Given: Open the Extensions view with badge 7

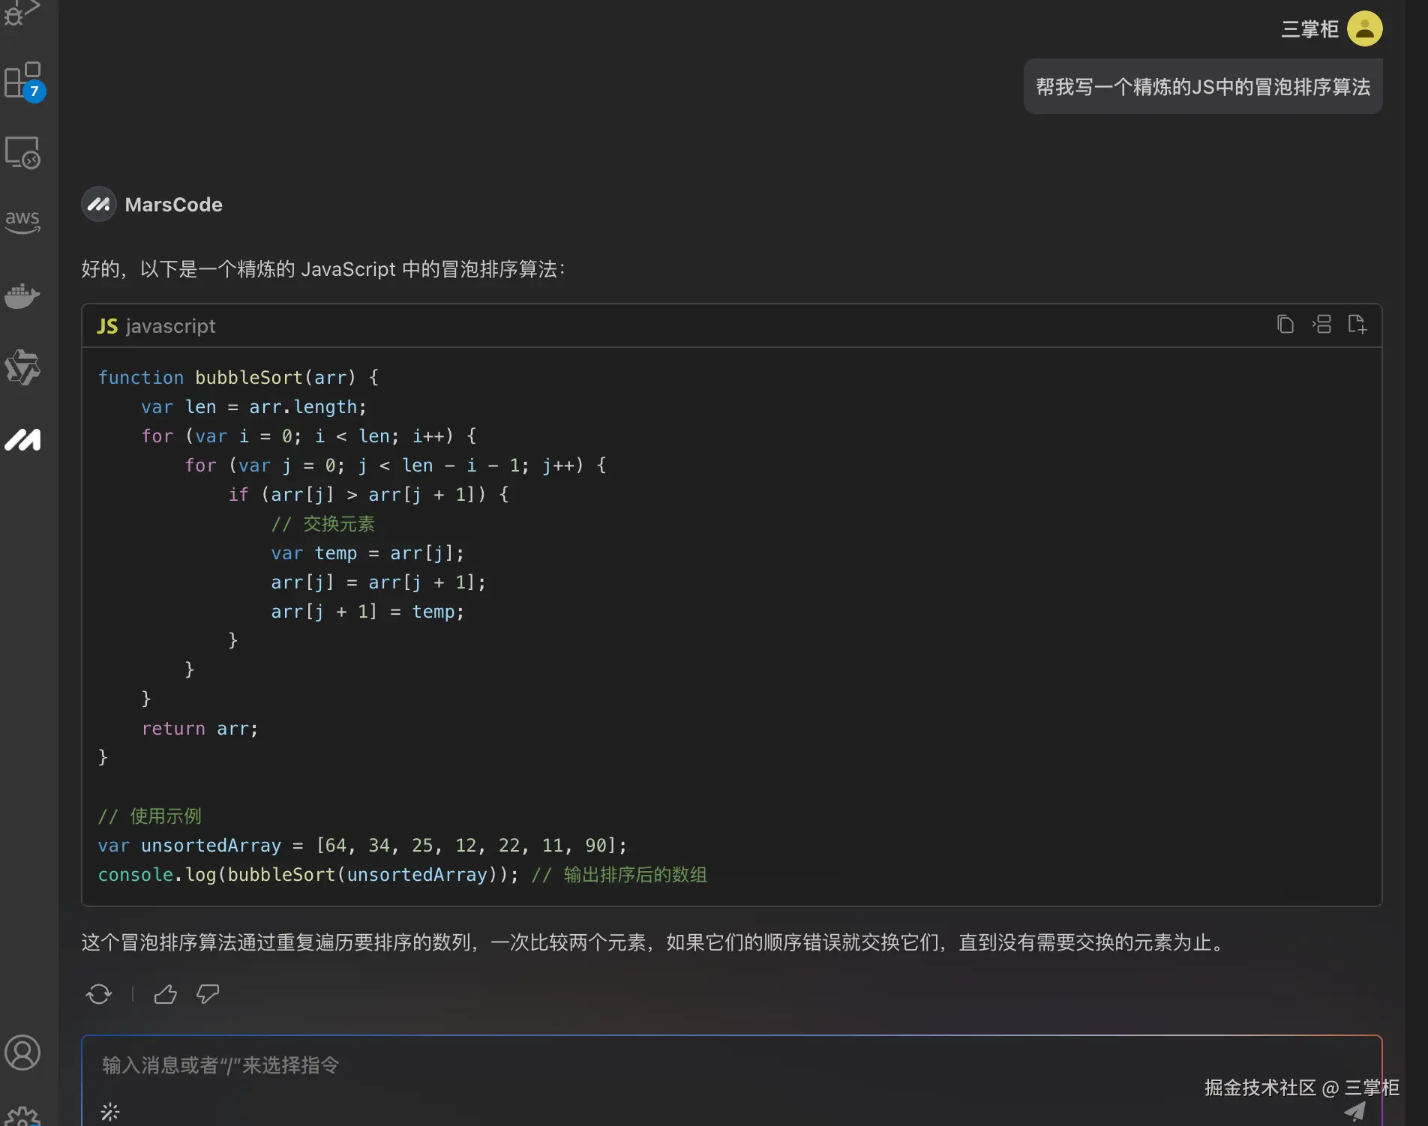Looking at the screenshot, I should pyautogui.click(x=23, y=81).
